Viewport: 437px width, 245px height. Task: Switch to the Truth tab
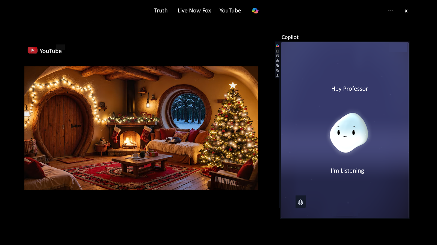[161, 11]
